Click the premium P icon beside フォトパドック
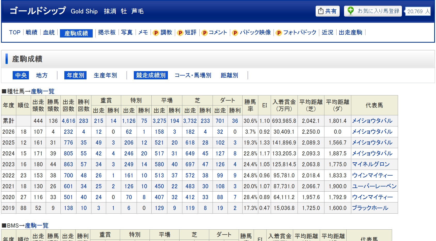Image resolution: width=436 pixels, height=241 pixels. tap(279, 33)
